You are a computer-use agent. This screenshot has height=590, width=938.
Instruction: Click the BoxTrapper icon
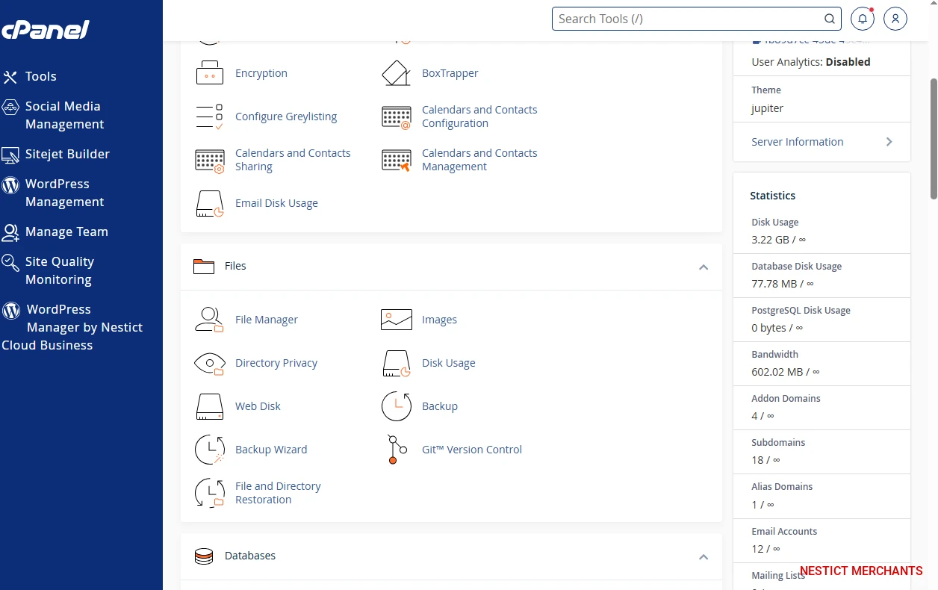tap(397, 73)
